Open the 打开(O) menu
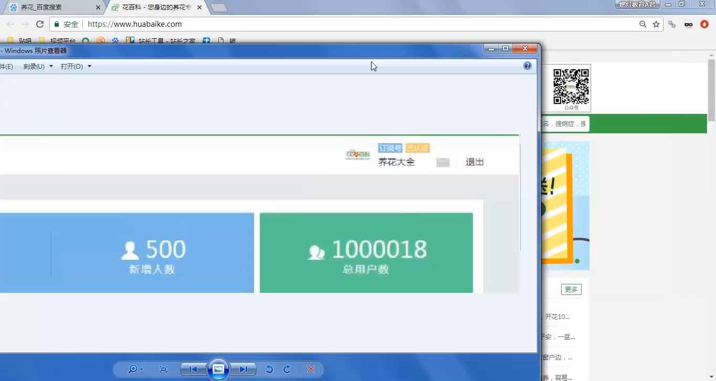716x381 pixels. 72,66
